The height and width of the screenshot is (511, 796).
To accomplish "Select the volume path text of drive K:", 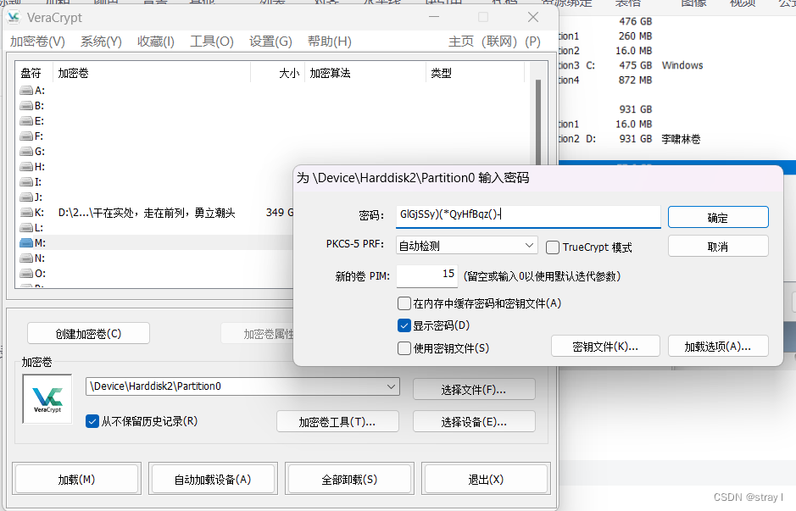I will coord(147,213).
